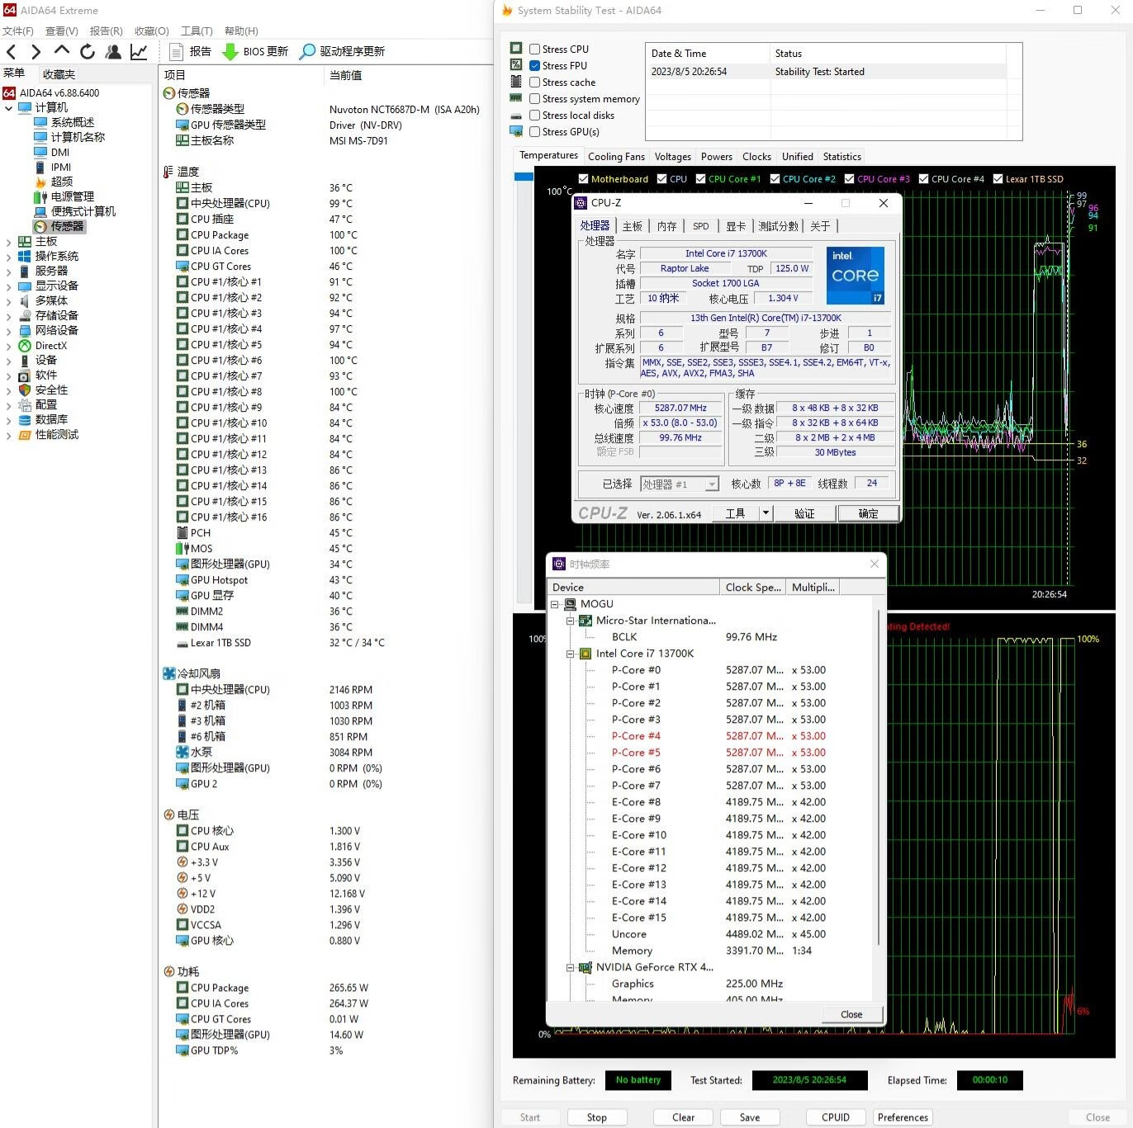Screen dimensions: 1133x1128
Task: Open the Statistics tab
Action: [x=841, y=157]
